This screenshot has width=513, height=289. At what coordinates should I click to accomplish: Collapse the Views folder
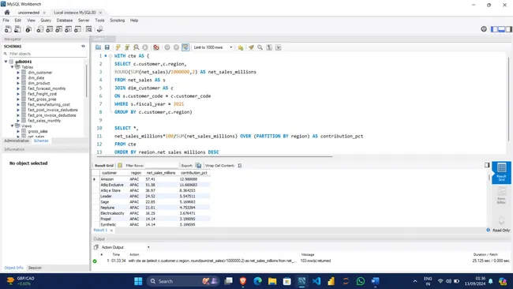tap(12, 126)
